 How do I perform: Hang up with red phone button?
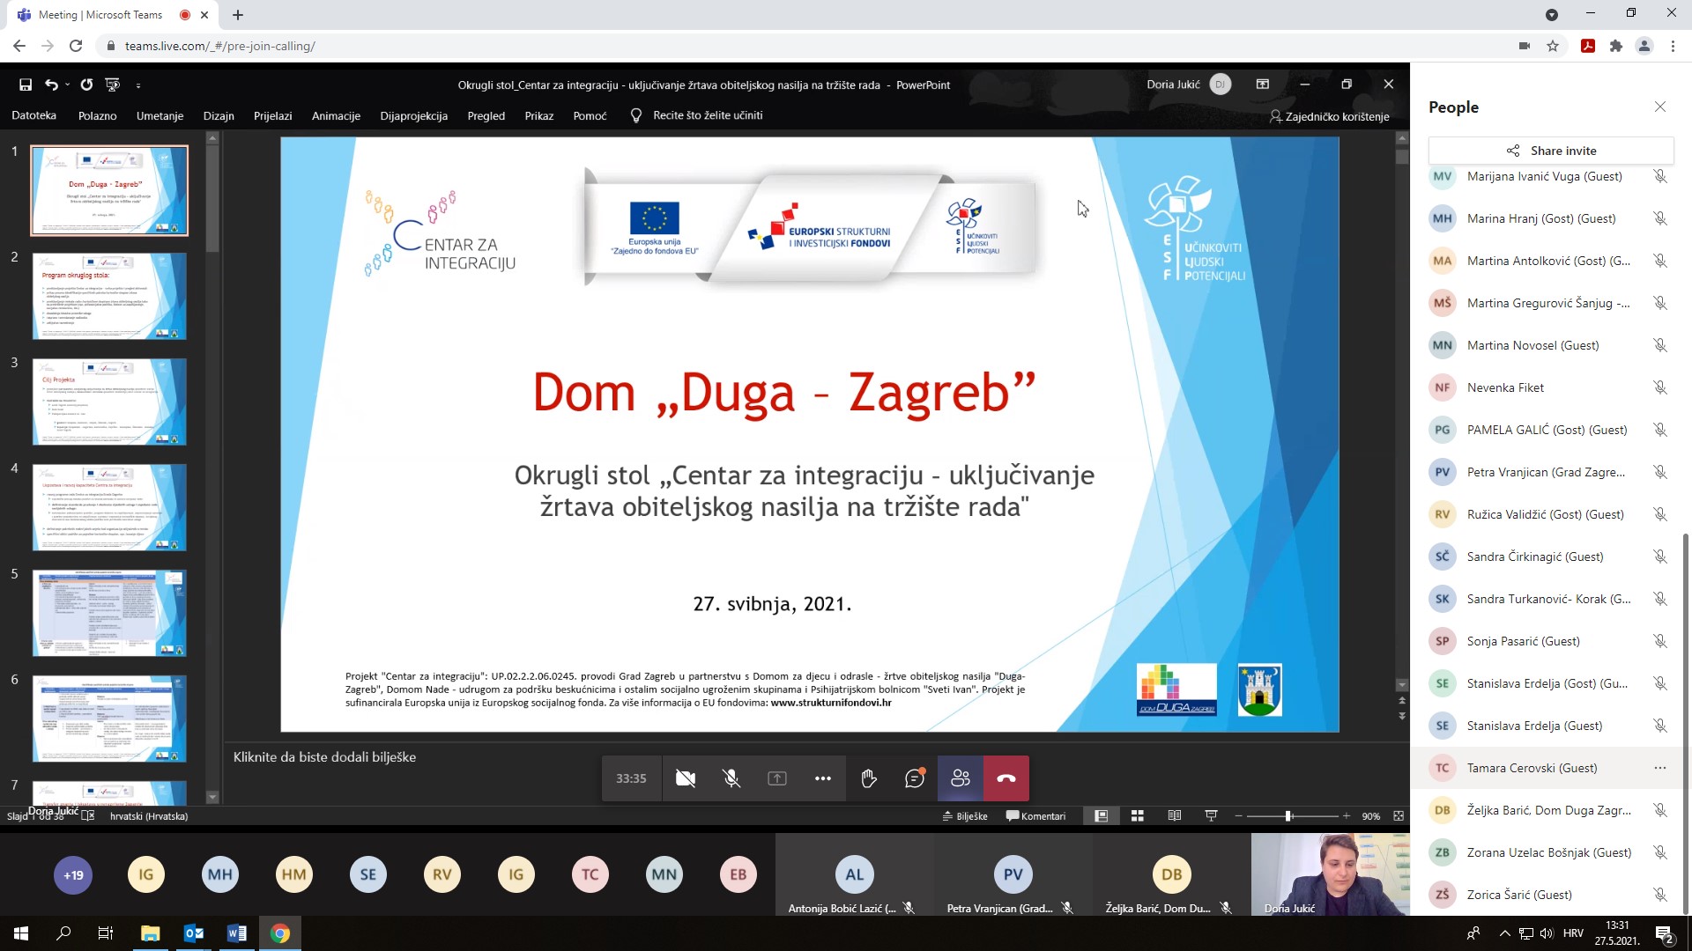coord(1006,778)
